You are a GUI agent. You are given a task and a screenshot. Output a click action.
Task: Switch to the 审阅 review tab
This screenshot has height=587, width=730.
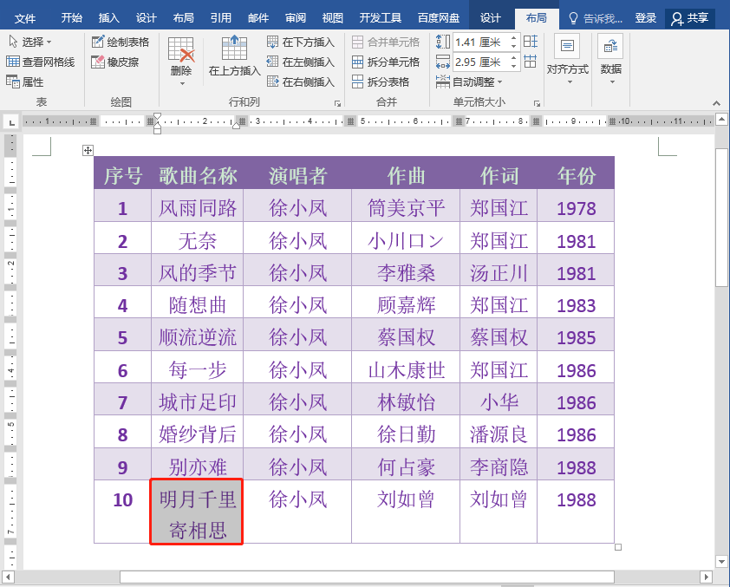[x=296, y=17]
